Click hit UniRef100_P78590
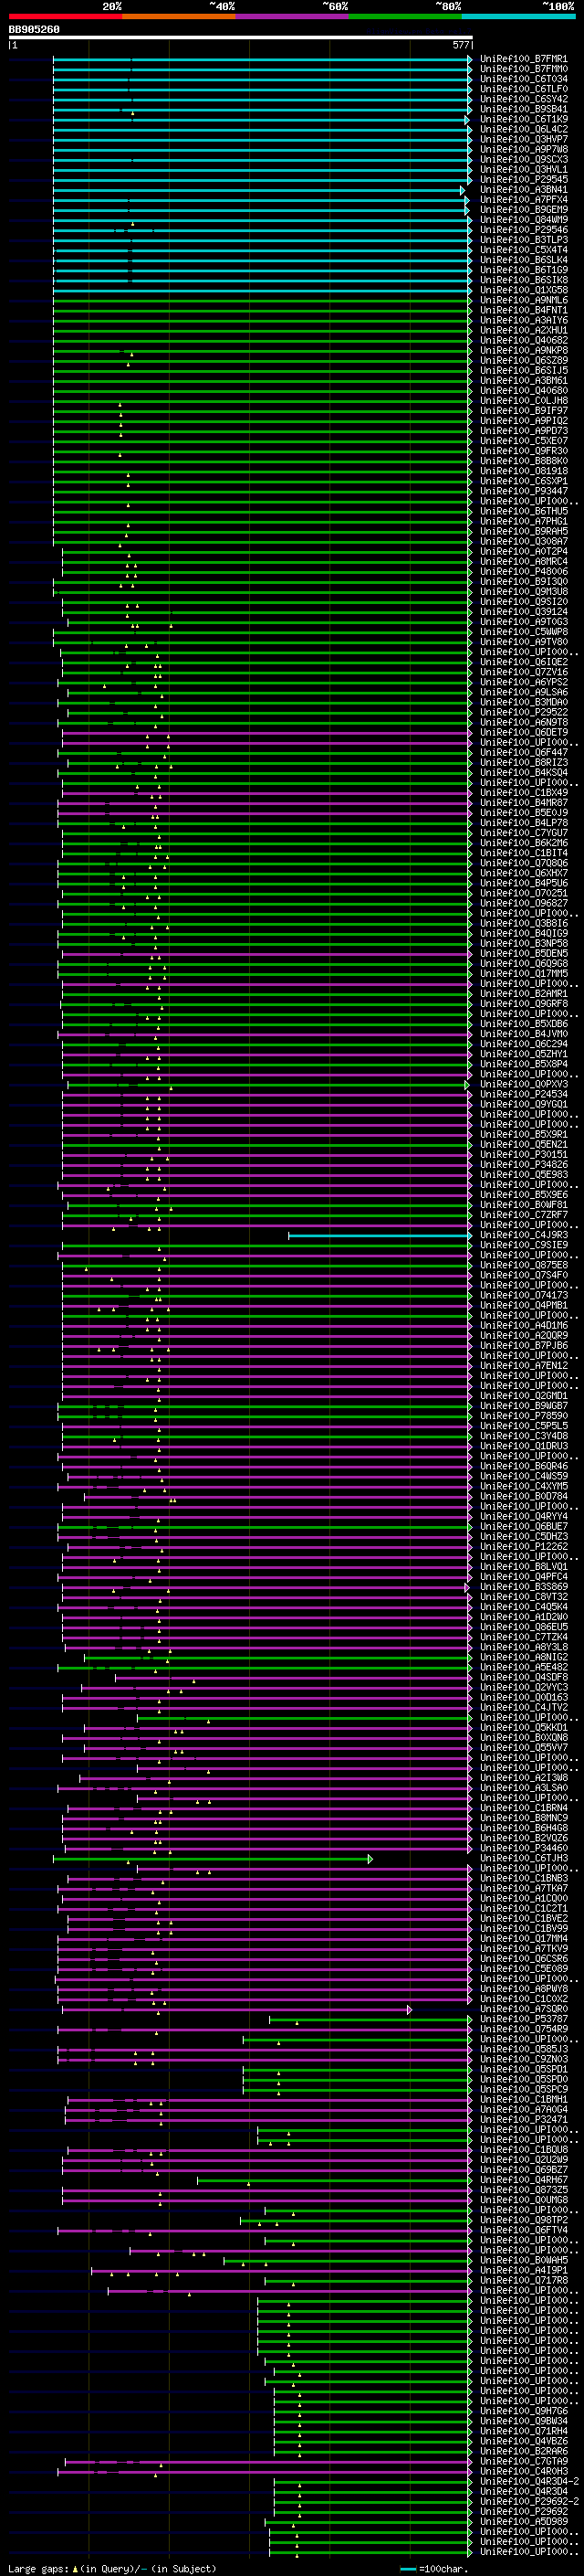 [x=524, y=1416]
